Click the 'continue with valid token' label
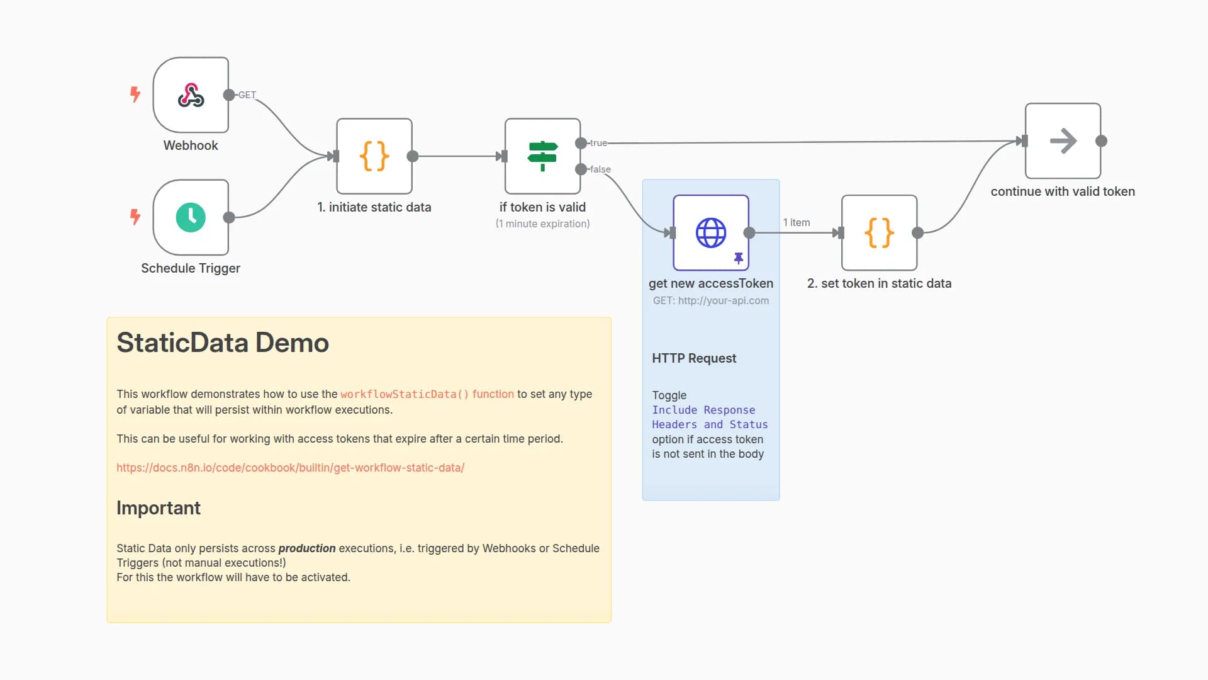 tap(1063, 191)
